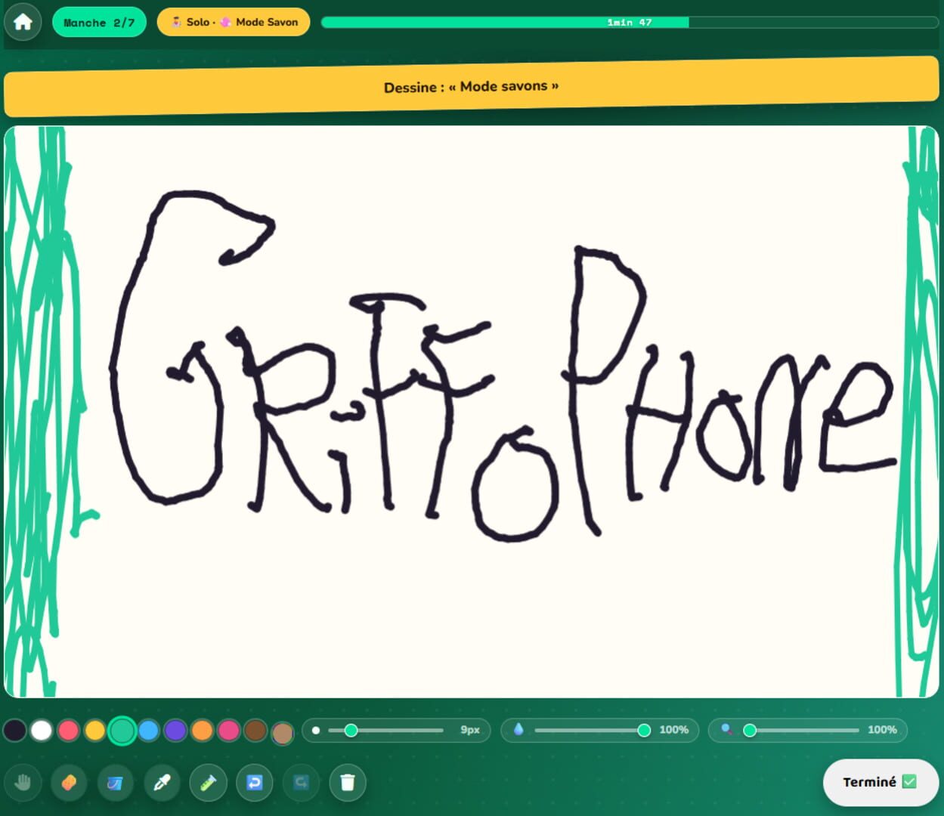Go back to the home screen icon
Image resolution: width=944 pixels, height=816 pixels.
[23, 22]
